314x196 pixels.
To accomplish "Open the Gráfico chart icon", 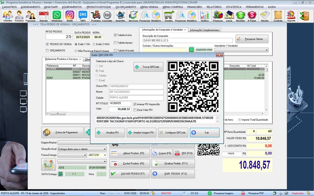I will click(x=204, y=16).
